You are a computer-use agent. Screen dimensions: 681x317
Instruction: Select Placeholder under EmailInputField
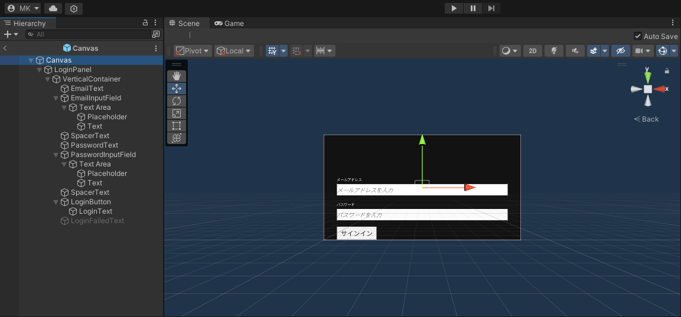(x=107, y=117)
